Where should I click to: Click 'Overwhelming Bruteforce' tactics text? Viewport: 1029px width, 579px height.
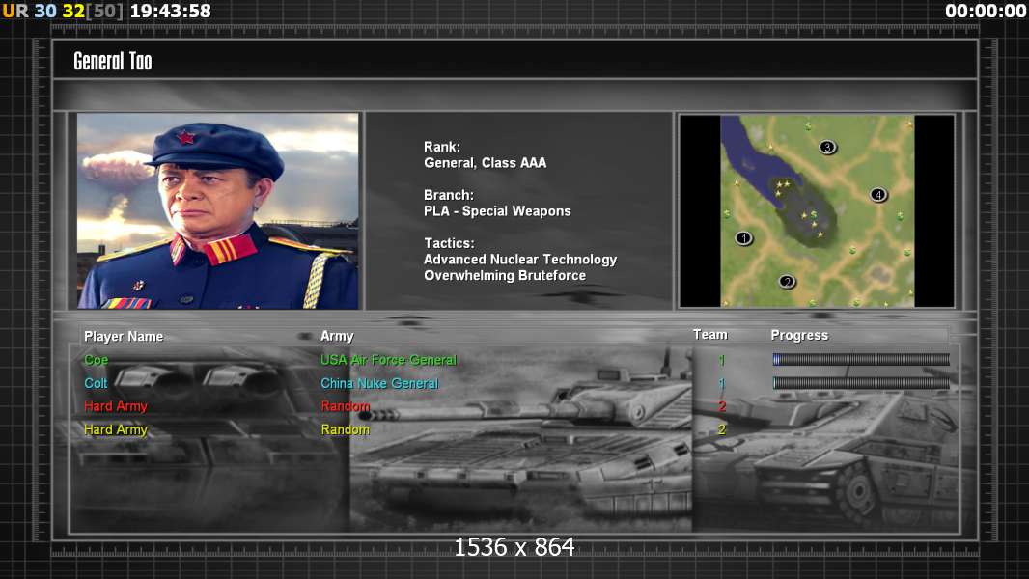(x=505, y=275)
